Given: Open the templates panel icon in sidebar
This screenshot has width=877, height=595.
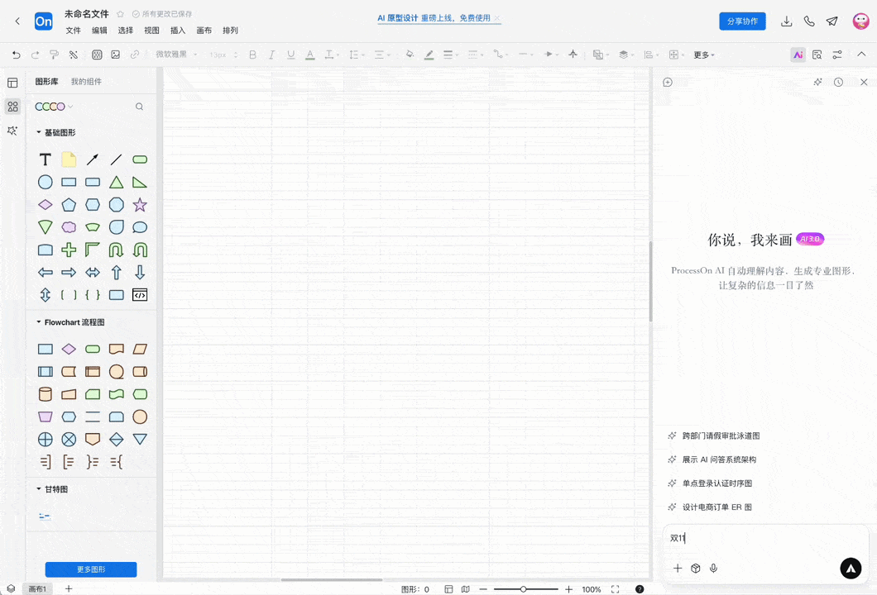Looking at the screenshot, I should click(12, 83).
